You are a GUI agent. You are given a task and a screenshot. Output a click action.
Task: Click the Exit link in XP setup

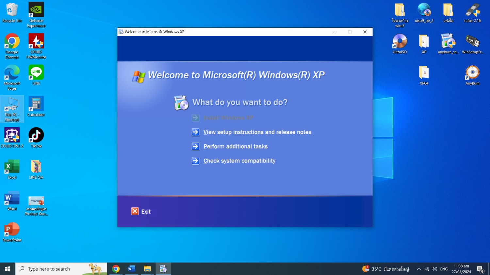(146, 212)
